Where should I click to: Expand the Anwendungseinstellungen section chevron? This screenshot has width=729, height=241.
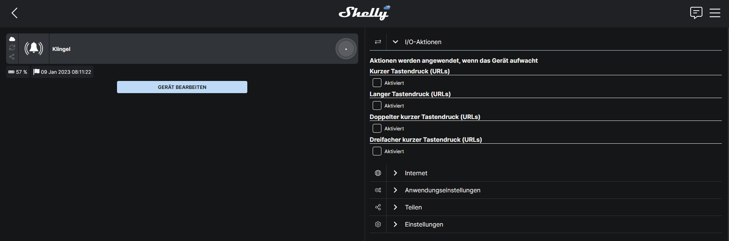[395, 190]
